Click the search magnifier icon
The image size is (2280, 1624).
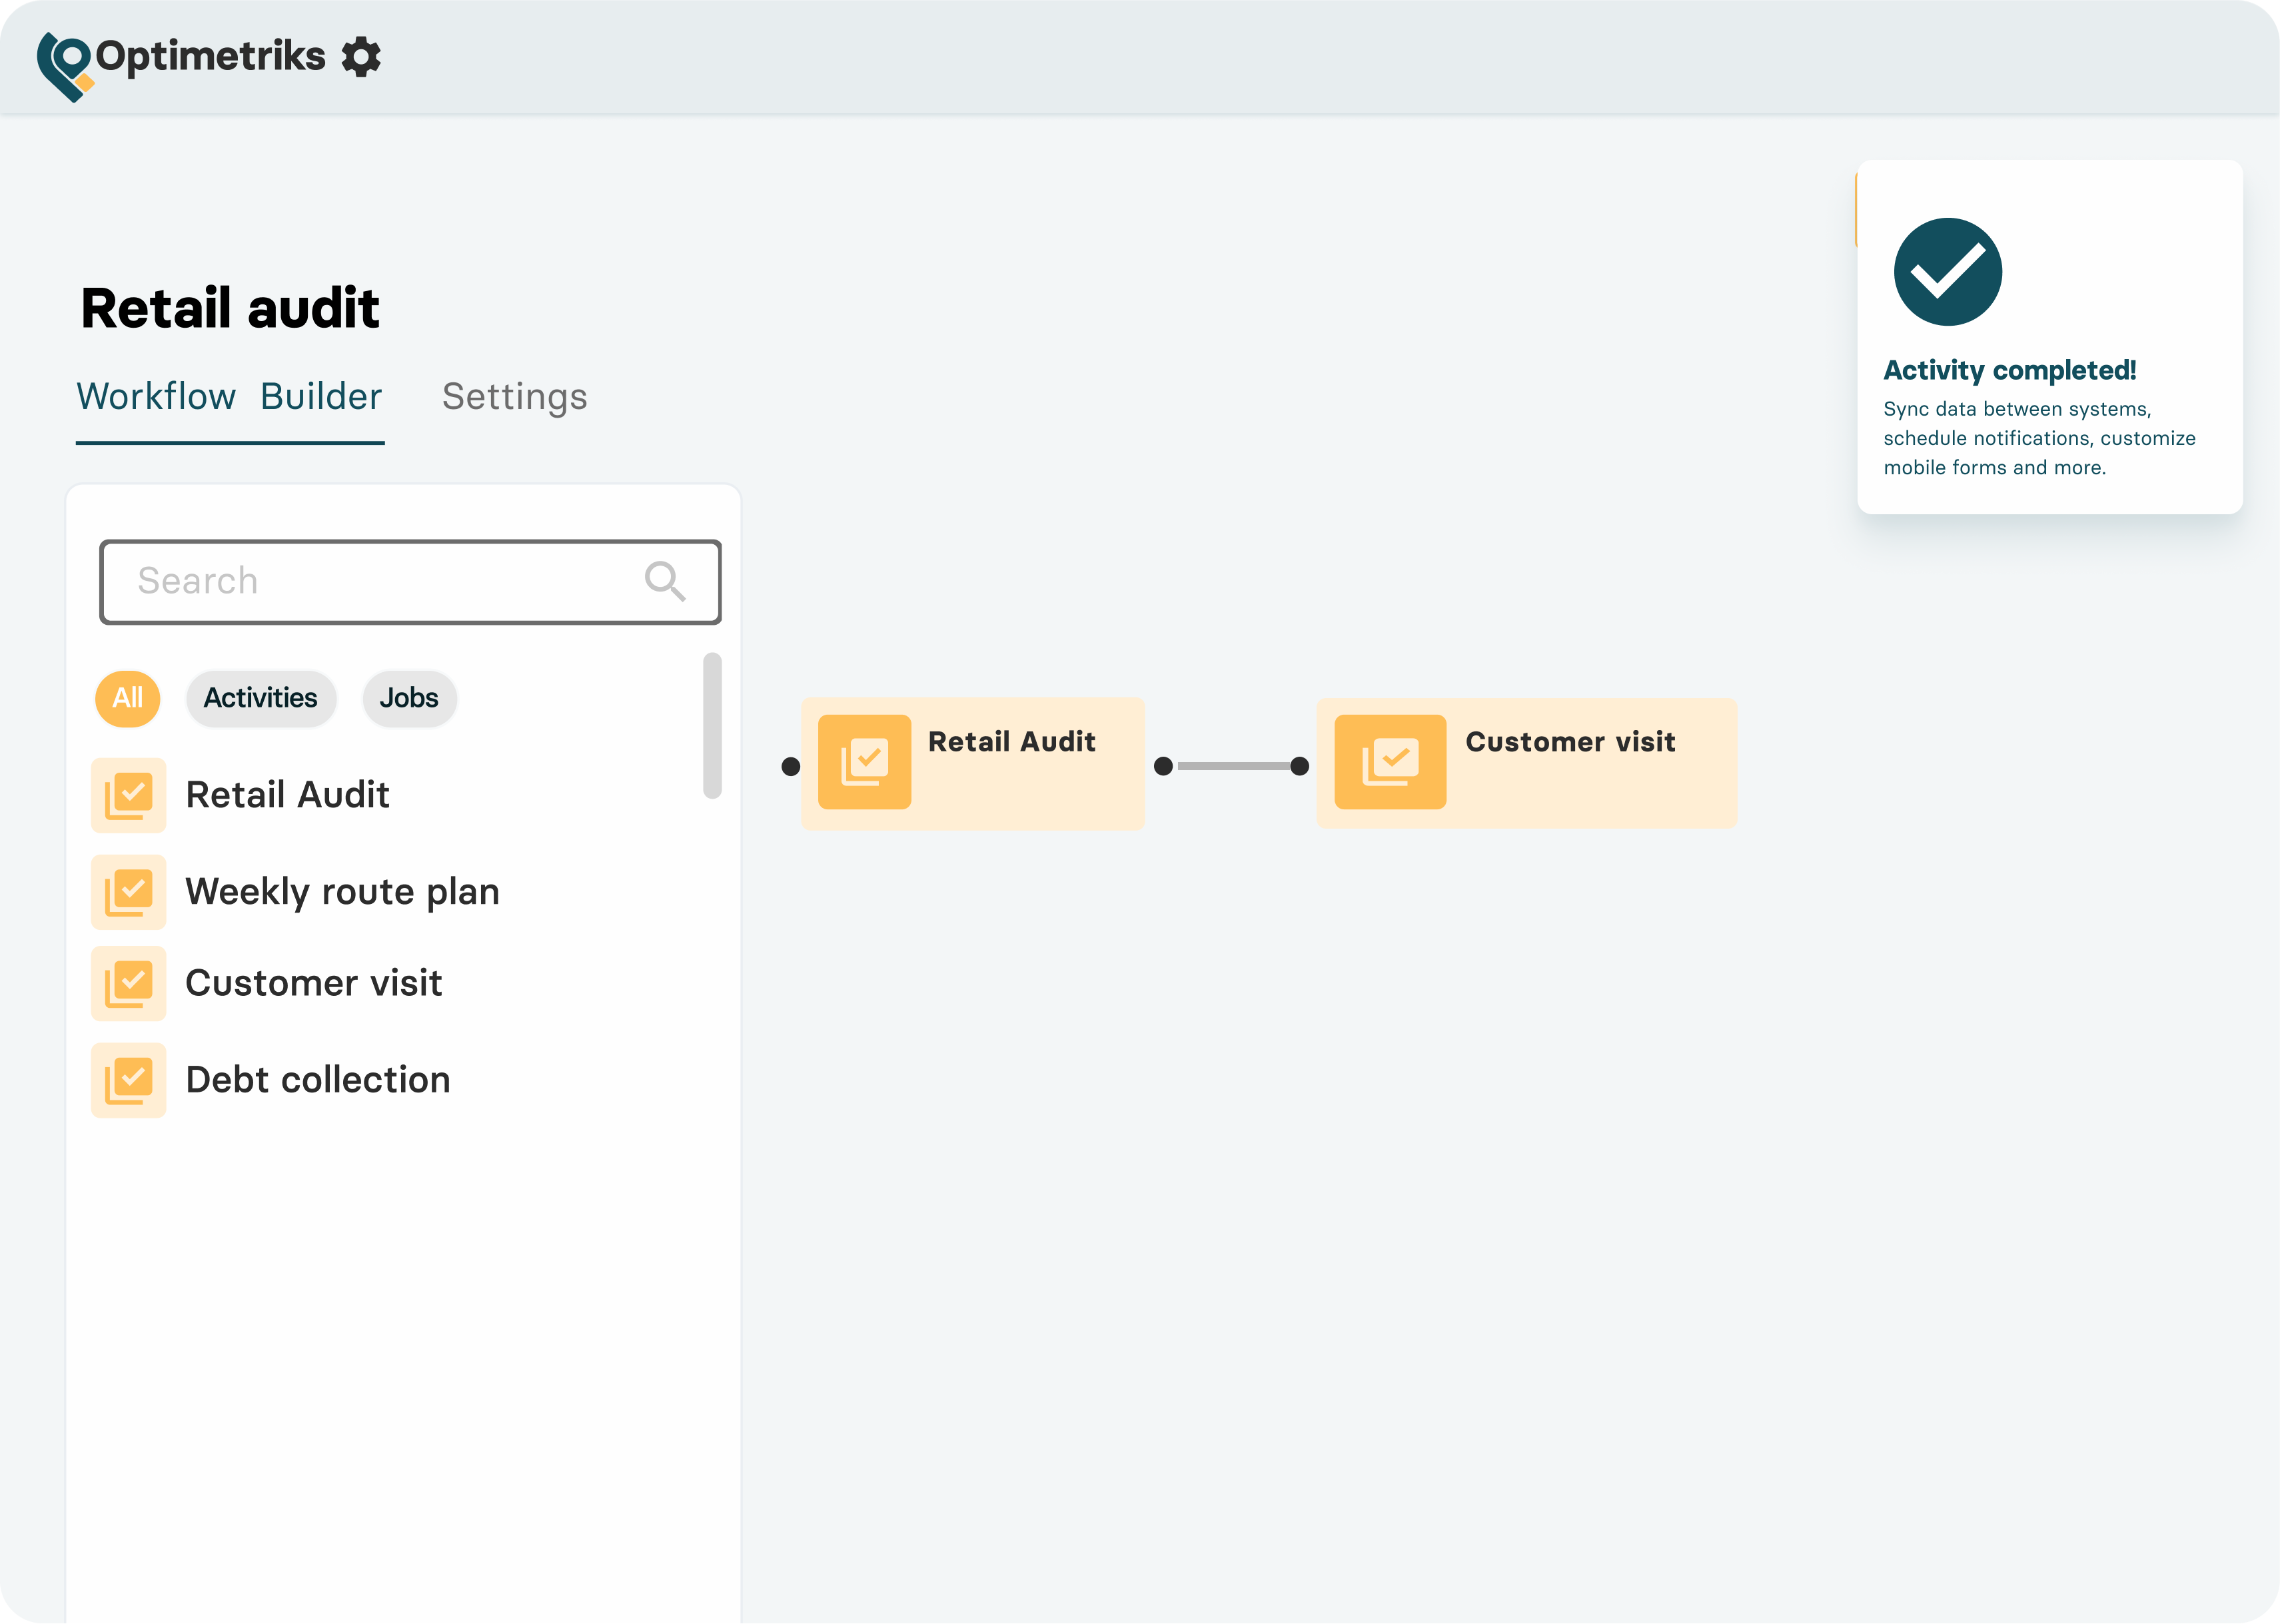(x=664, y=581)
